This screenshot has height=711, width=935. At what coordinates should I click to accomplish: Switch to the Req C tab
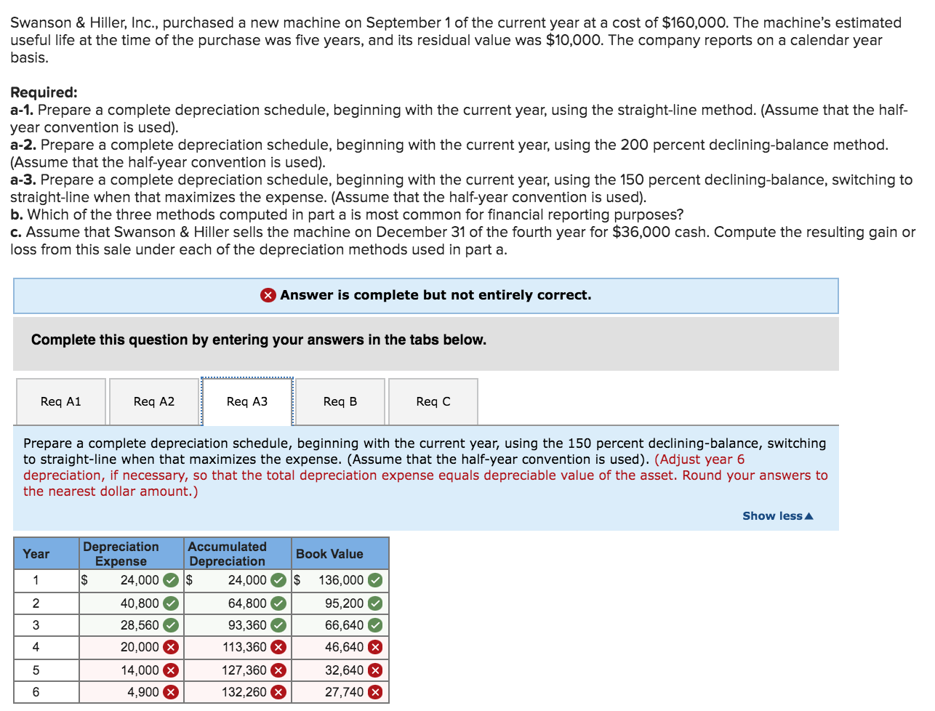(433, 401)
